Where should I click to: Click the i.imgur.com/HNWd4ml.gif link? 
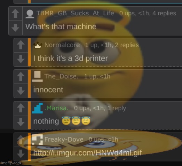(x=87, y=153)
